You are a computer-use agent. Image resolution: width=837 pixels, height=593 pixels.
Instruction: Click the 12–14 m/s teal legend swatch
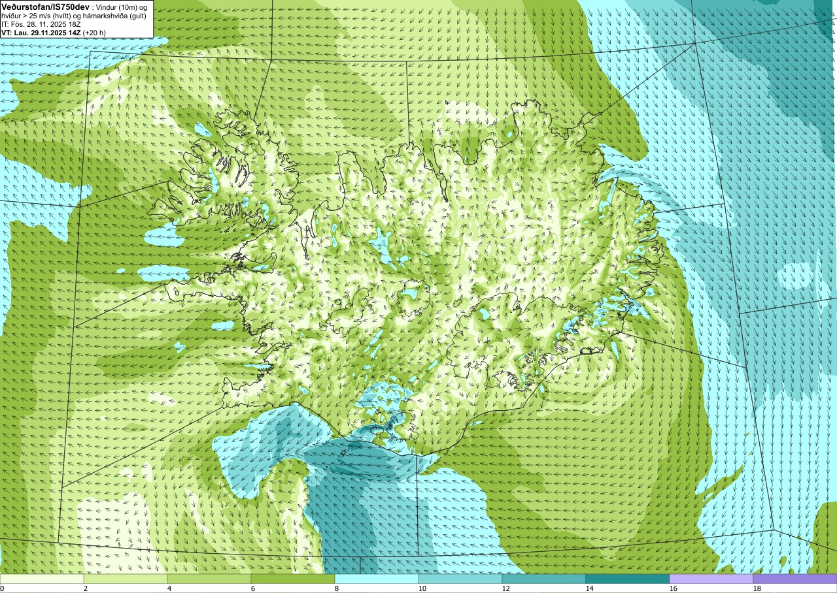click(x=544, y=579)
